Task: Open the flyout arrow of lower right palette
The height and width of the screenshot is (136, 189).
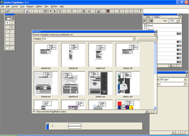Action: [186, 75]
